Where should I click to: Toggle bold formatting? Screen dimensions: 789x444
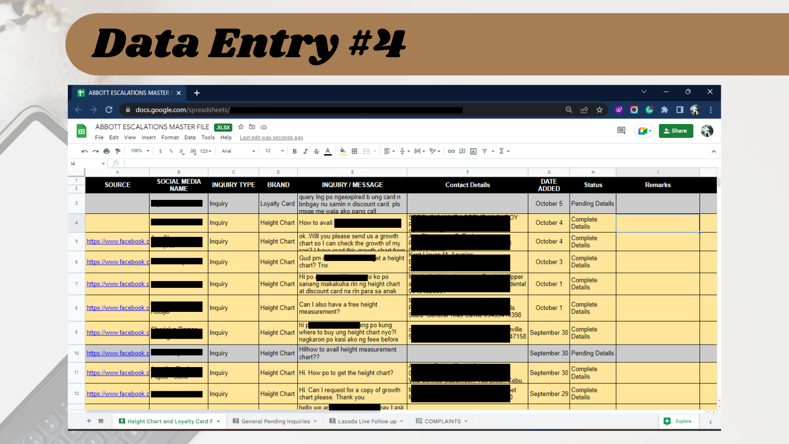[x=295, y=151]
